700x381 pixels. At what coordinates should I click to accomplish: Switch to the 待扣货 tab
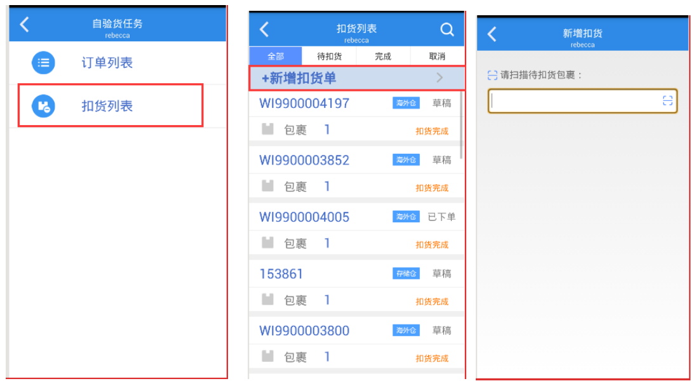pos(329,57)
